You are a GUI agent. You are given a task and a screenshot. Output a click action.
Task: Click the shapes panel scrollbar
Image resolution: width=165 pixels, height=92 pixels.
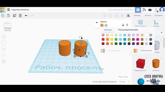[x=164, y=43]
